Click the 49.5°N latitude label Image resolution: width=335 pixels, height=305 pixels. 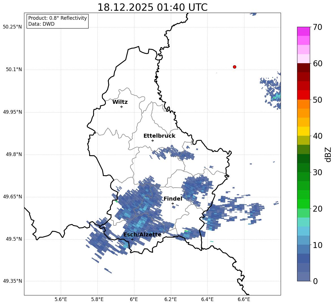(x=14, y=239)
